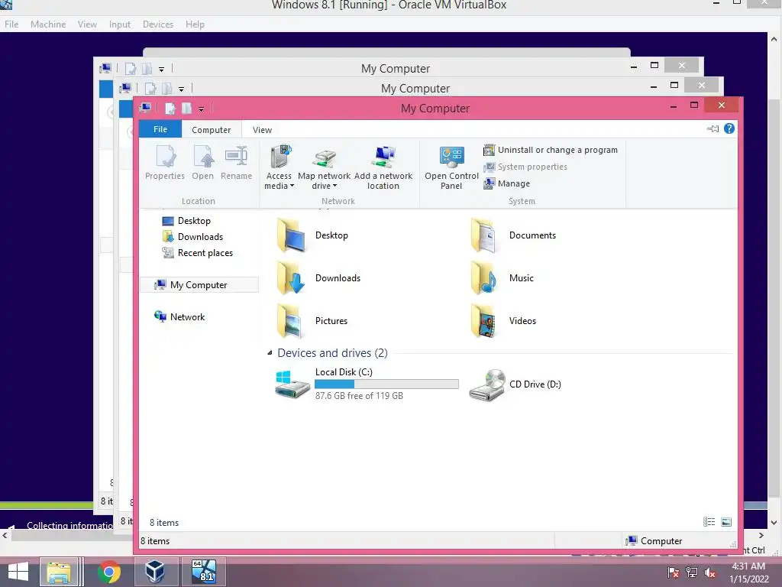Open taskbar clock showing 4:31 AM

click(748, 572)
